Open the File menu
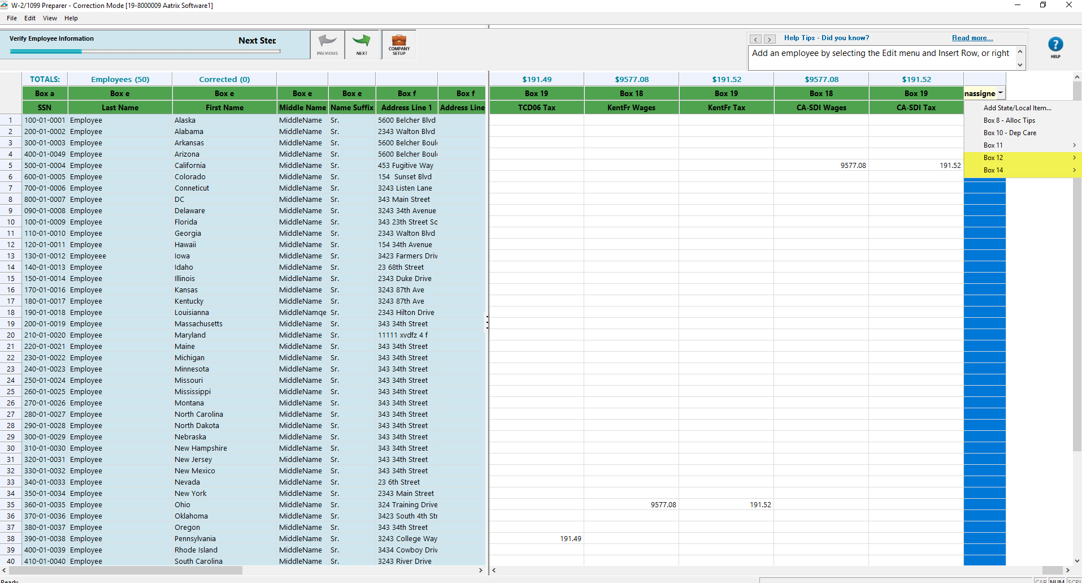The image size is (1082, 583). 12,18
